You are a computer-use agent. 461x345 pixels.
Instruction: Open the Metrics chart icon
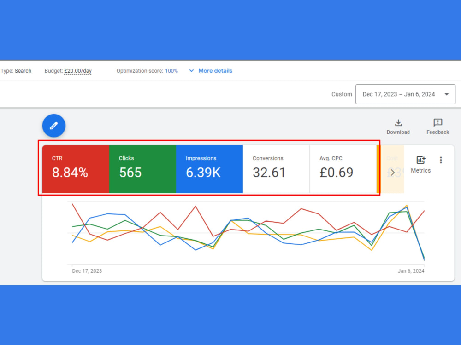[x=421, y=160]
